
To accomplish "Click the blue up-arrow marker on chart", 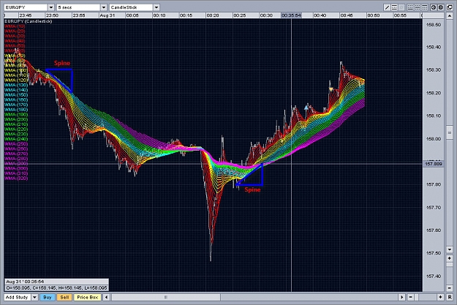I will pyautogui.click(x=306, y=108).
